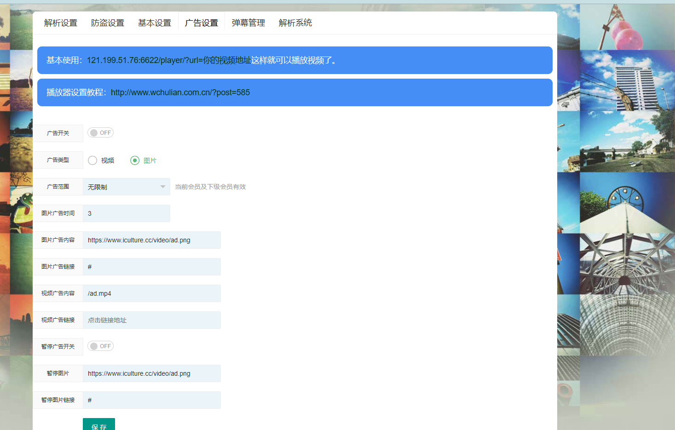Click the 基本使用 player URL banner
Viewport: 675px width, 430px height.
(295, 60)
